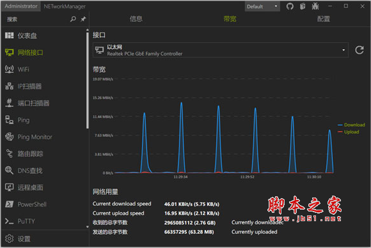Report an issue via the bug icon
The height and width of the screenshot is (248, 371).
315,6
